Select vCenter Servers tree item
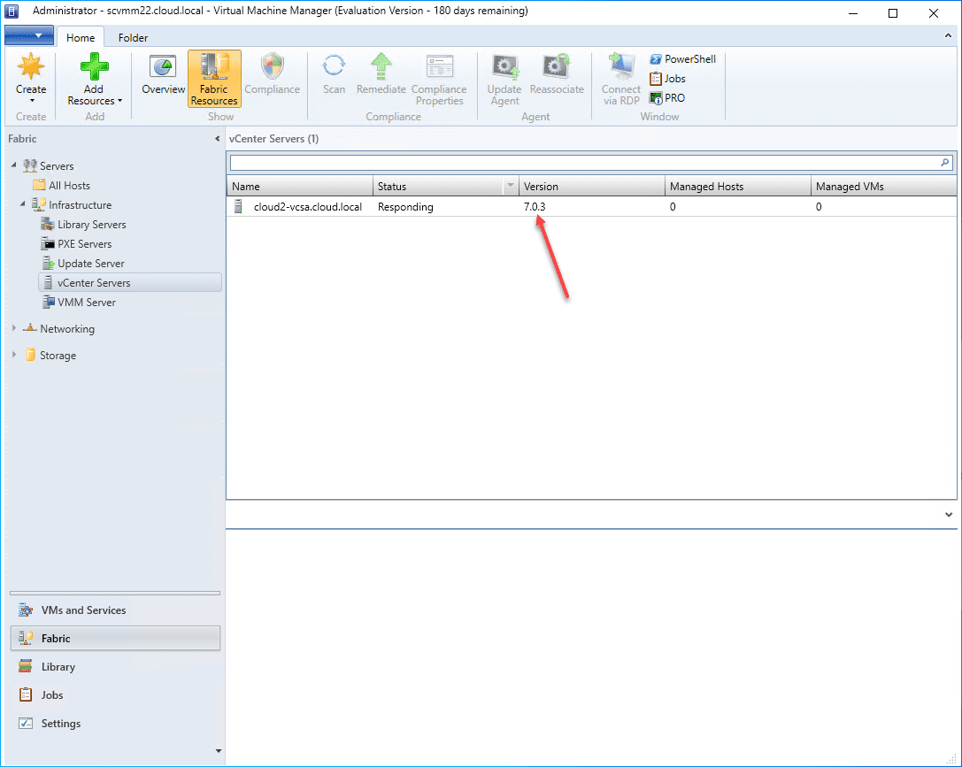Image resolution: width=962 pixels, height=767 pixels. click(129, 282)
